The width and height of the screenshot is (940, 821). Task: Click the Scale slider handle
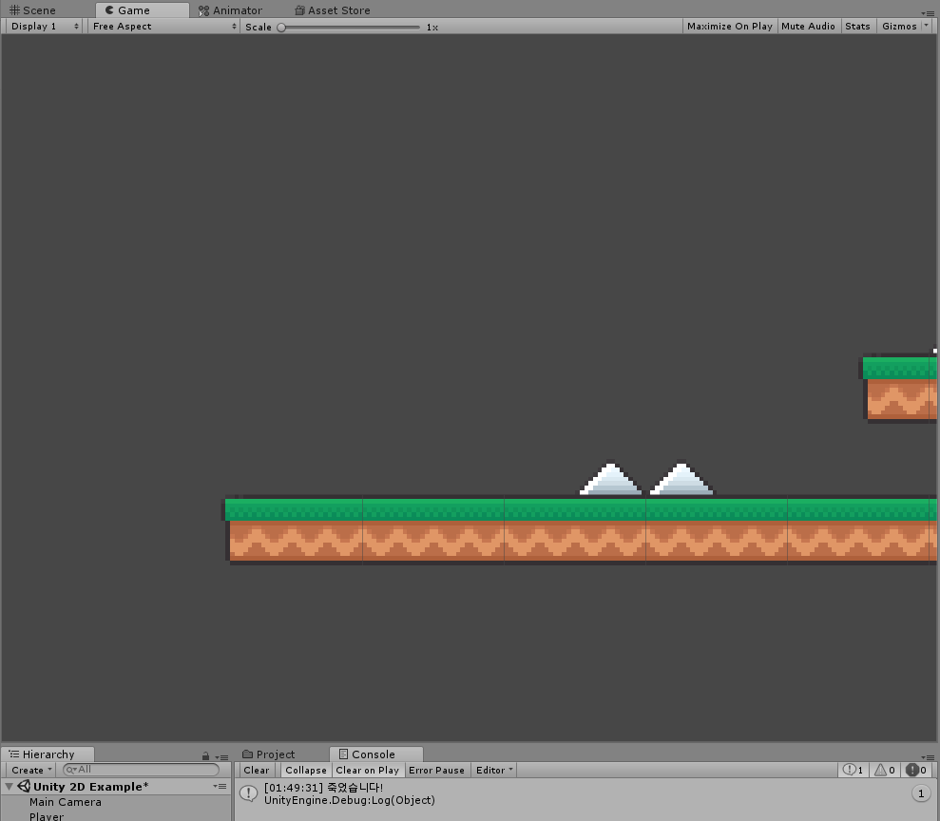pyautogui.click(x=281, y=28)
